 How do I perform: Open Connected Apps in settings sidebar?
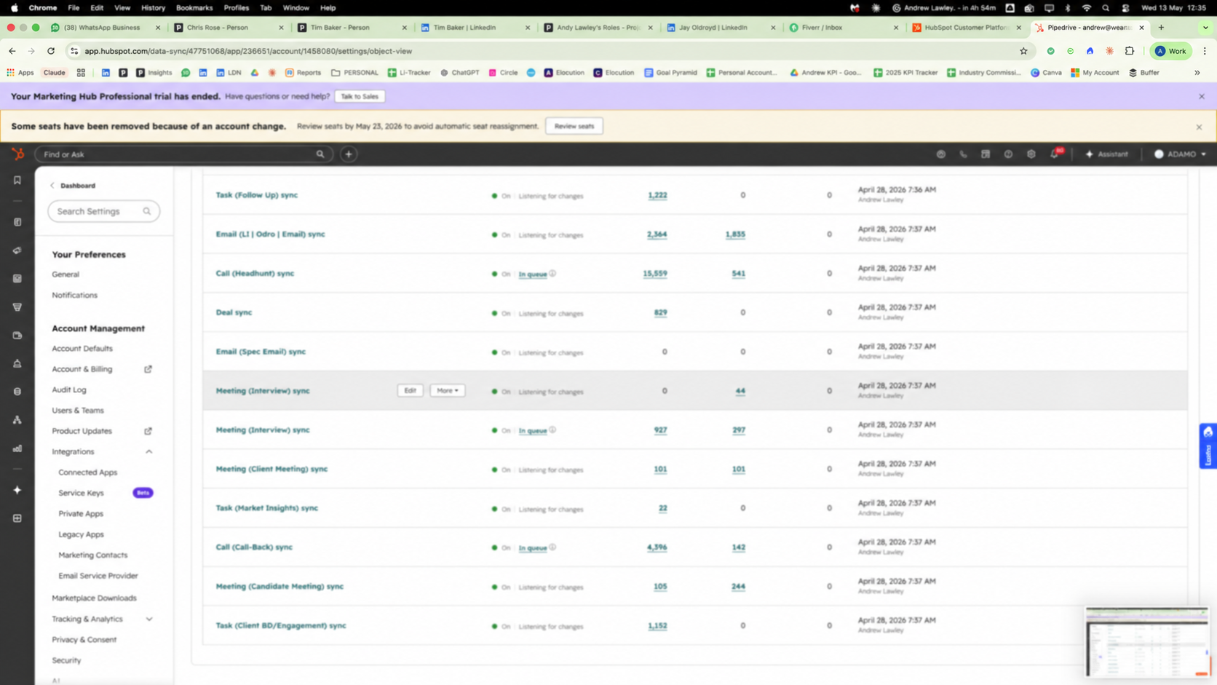(87, 472)
